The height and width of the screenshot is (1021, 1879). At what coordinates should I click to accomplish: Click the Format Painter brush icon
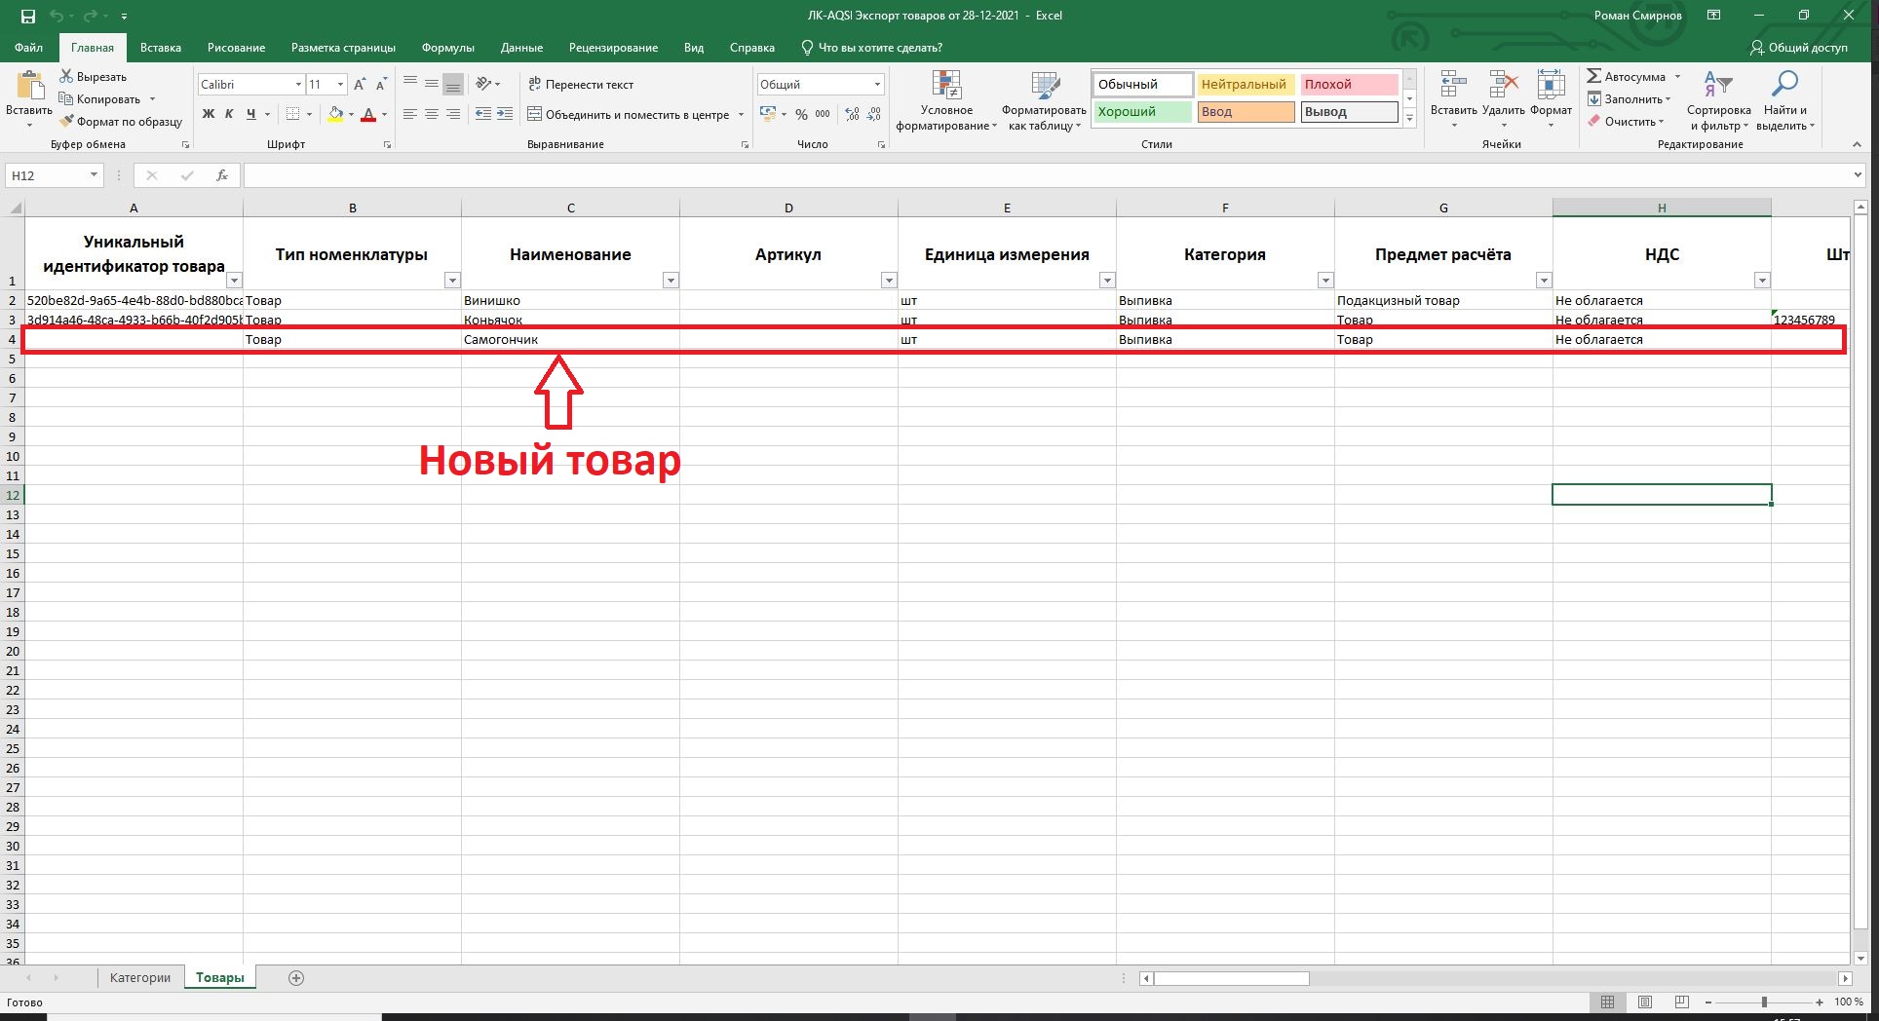tap(67, 122)
